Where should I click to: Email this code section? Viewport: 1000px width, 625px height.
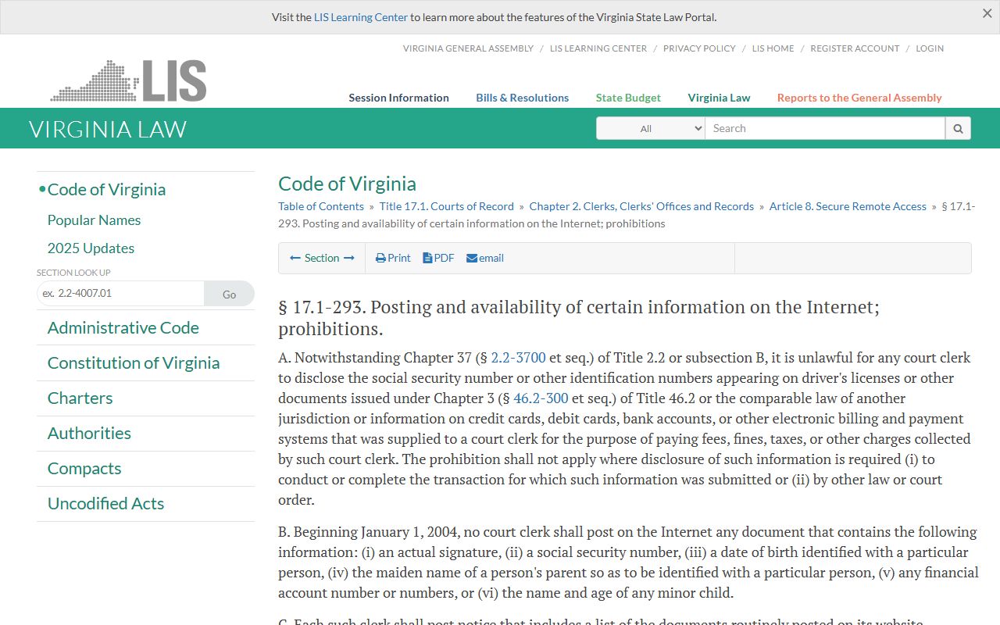(x=485, y=258)
